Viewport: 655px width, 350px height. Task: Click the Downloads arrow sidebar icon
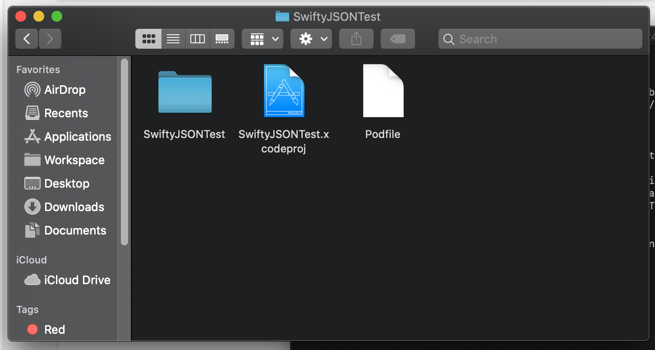32,207
